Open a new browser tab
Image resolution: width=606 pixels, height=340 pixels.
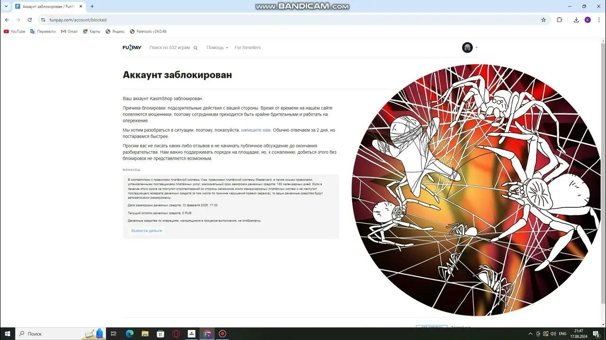[x=92, y=7]
